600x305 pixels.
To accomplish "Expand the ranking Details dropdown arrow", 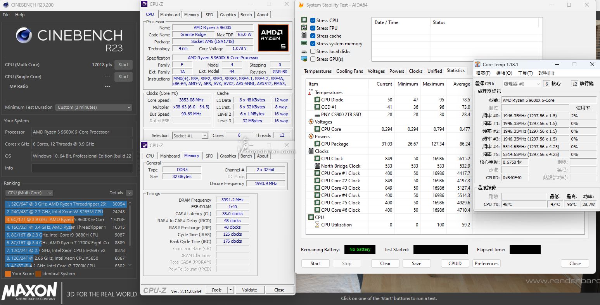I will pos(129,193).
